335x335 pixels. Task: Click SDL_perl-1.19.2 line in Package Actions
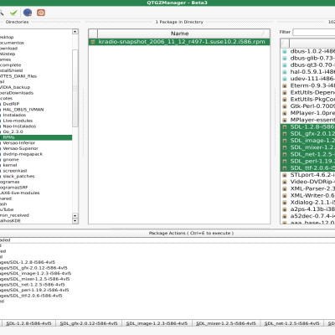(34, 290)
